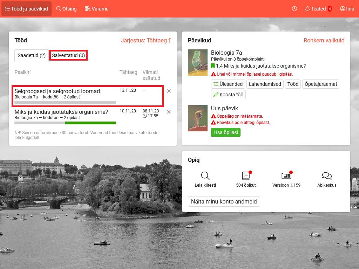Open Bioloogia 7a frog cover thumbnail

tap(198, 62)
